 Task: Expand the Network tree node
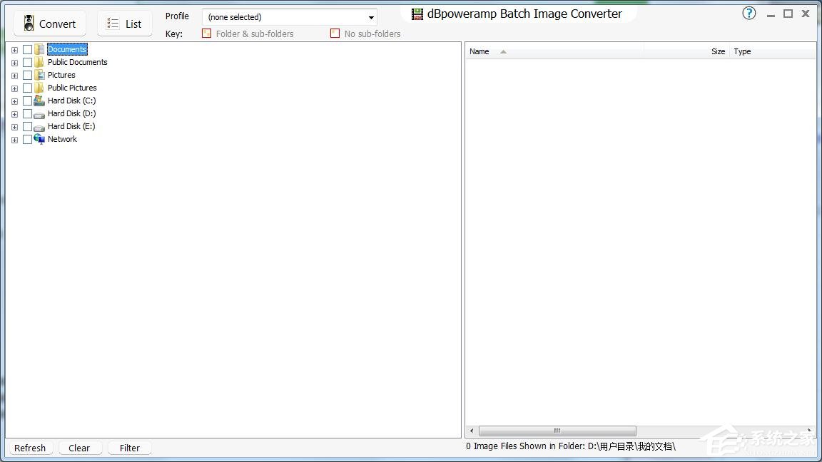click(15, 140)
